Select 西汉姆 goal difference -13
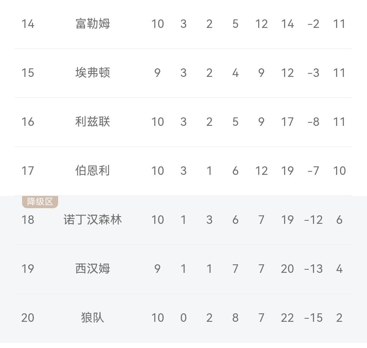The height and width of the screenshot is (348, 367). pyautogui.click(x=313, y=269)
